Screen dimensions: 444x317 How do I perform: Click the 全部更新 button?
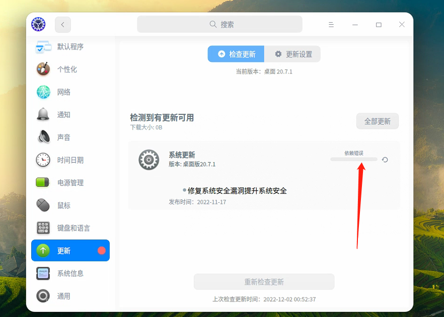(x=377, y=121)
